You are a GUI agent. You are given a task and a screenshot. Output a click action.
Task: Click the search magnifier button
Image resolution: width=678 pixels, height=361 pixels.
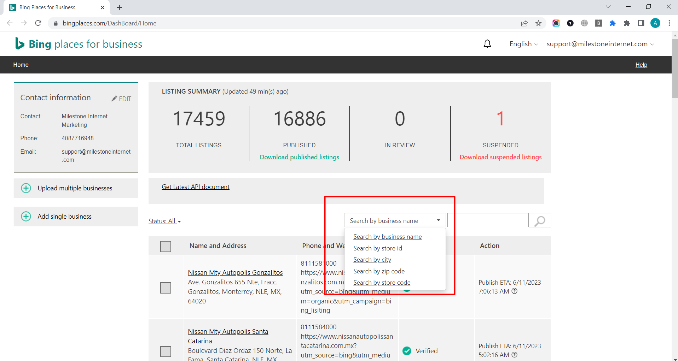[540, 221]
